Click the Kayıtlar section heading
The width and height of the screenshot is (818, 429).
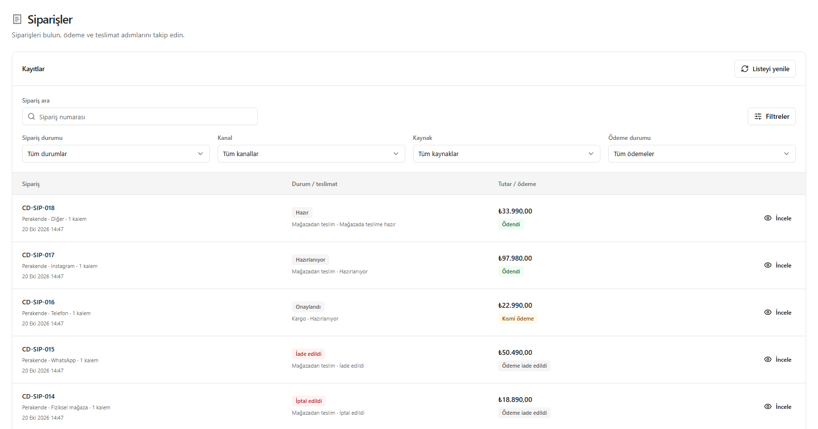pos(33,69)
